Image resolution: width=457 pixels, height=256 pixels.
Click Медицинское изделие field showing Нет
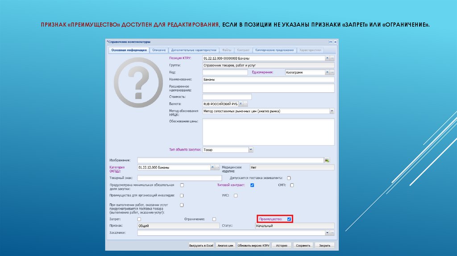coord(292,167)
